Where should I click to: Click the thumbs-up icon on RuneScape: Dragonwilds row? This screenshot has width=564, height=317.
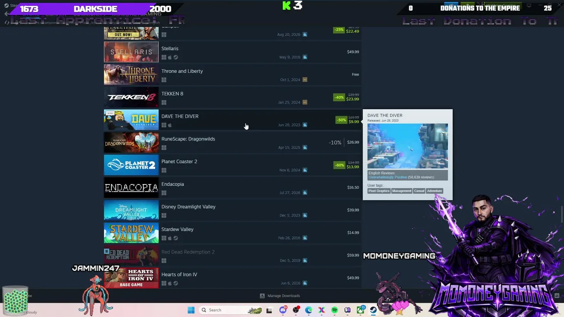[304, 147]
